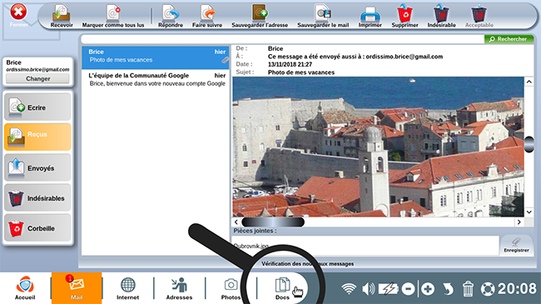Screen dimensions: 541x304
Task: Open the Reçus inbox folder
Action: point(37,137)
